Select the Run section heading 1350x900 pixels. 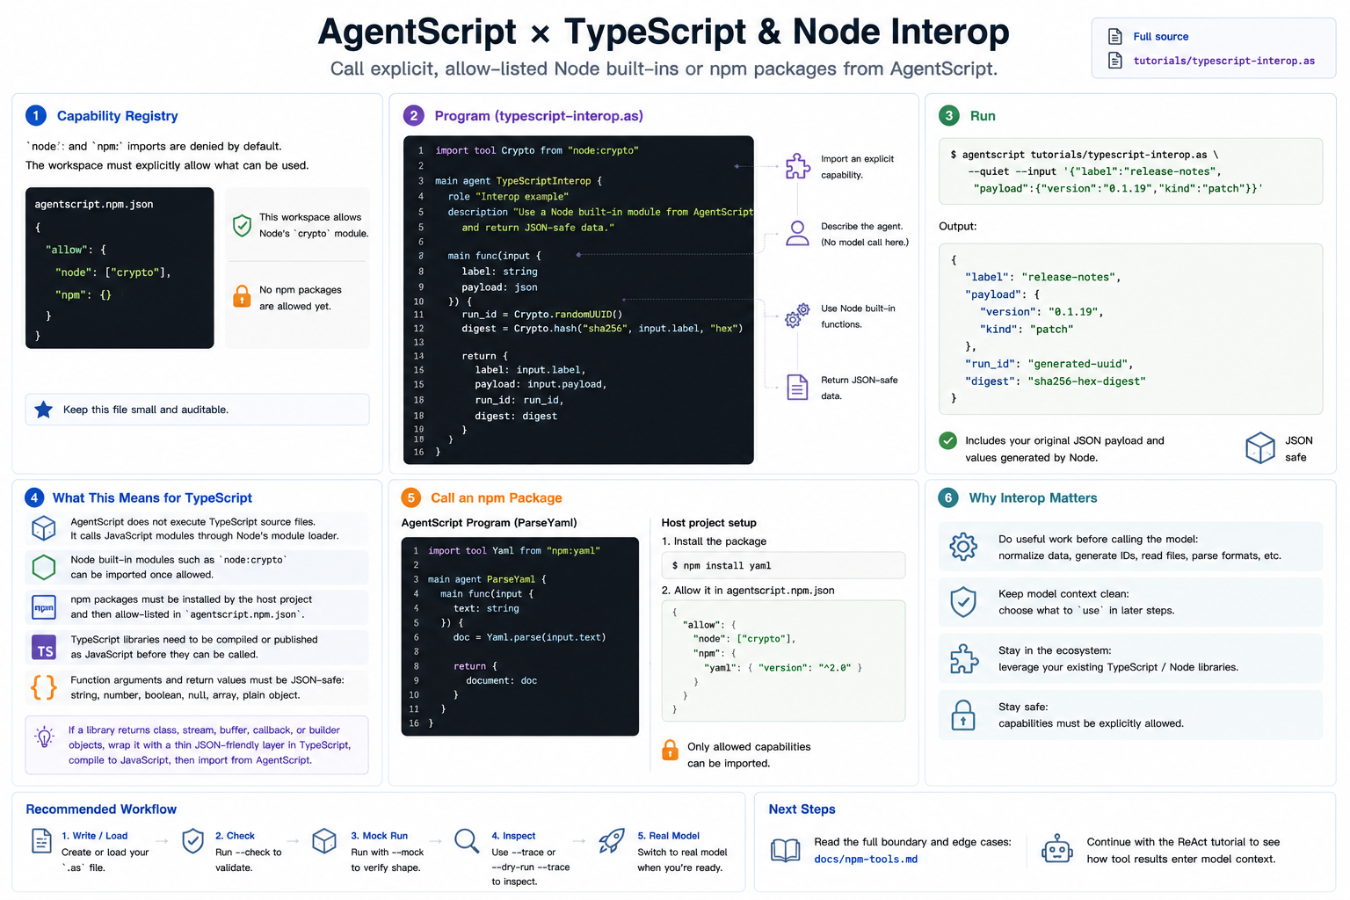pyautogui.click(x=983, y=116)
